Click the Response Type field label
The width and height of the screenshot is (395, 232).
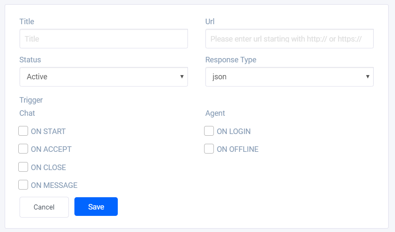click(231, 60)
